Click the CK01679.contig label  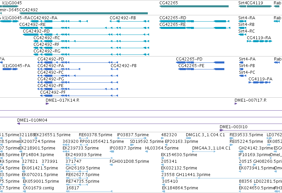(38, 188)
